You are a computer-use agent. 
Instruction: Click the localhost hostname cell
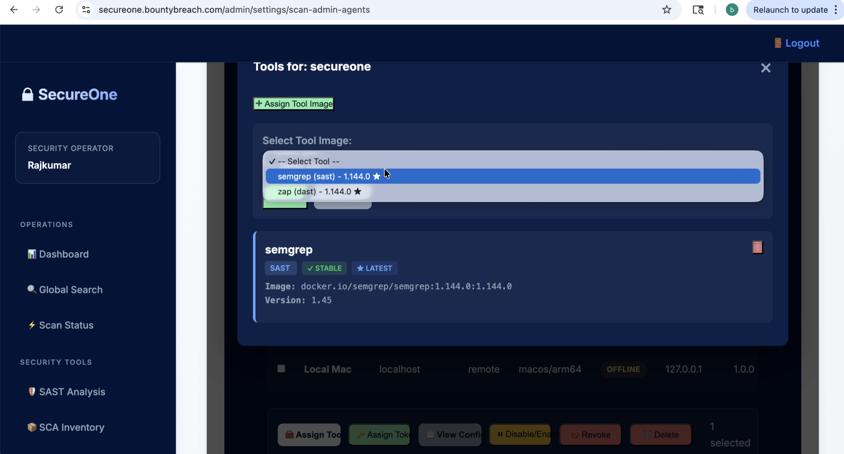click(x=399, y=369)
